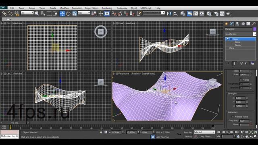This screenshot has height=145, width=258.
Task: Open Key Filters dialog
Action: (206, 137)
